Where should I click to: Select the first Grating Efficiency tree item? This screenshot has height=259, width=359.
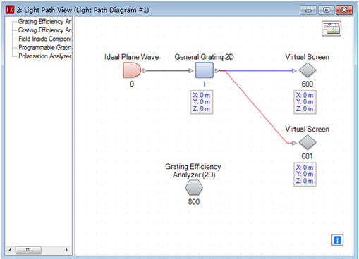[x=44, y=22]
